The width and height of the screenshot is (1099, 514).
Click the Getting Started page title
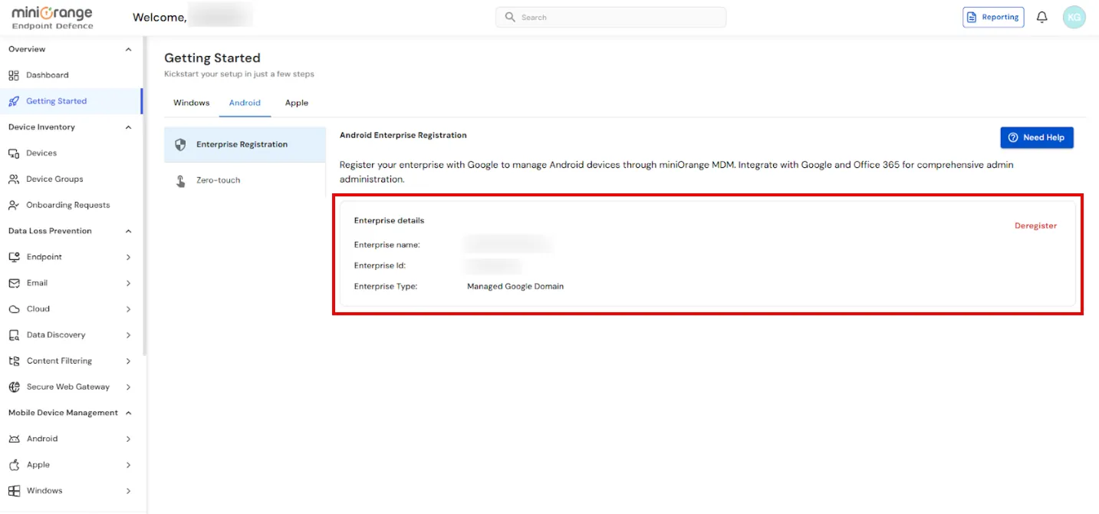pos(212,58)
